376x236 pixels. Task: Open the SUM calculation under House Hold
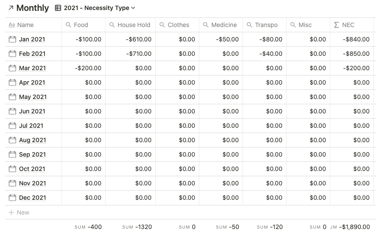pos(137,227)
